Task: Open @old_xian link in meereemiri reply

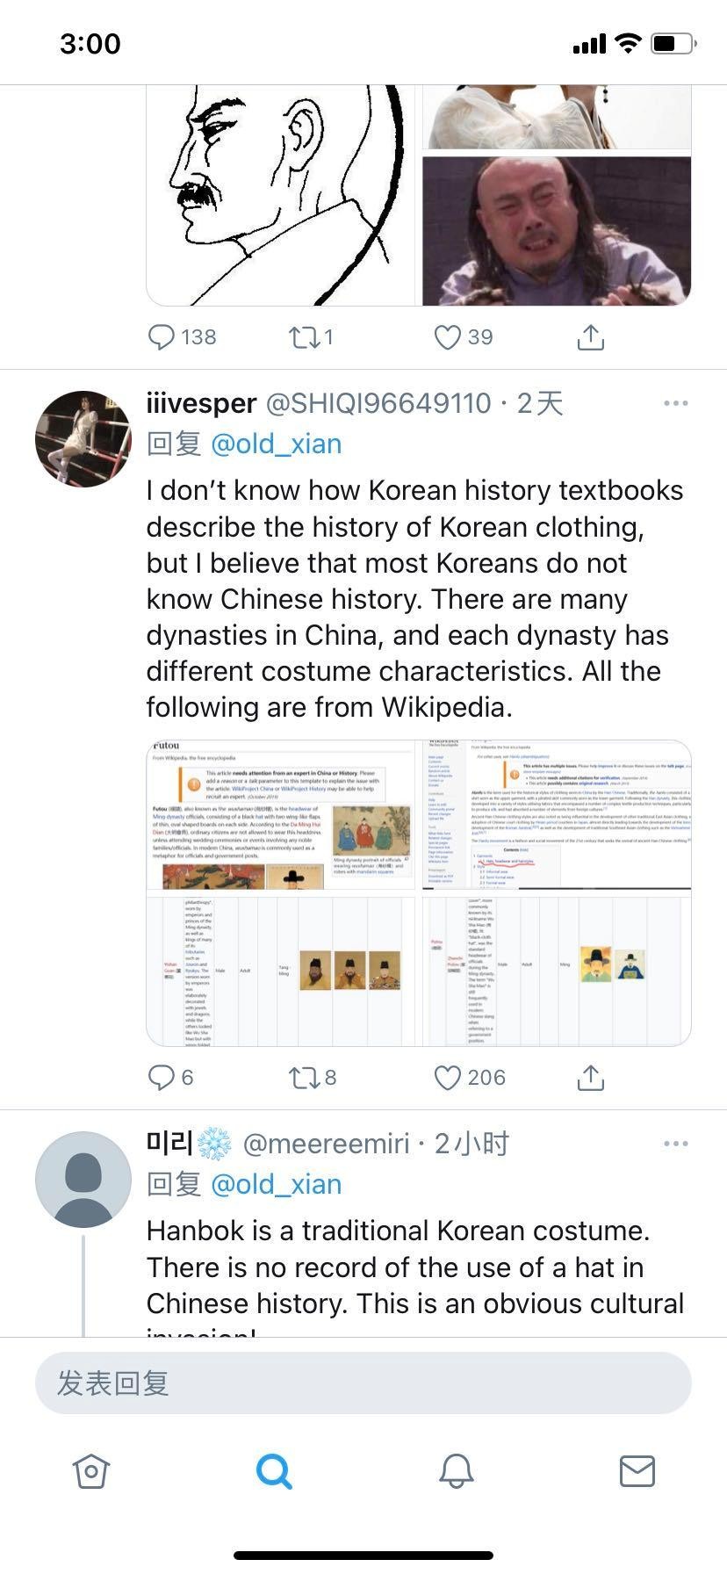Action: tap(276, 1185)
